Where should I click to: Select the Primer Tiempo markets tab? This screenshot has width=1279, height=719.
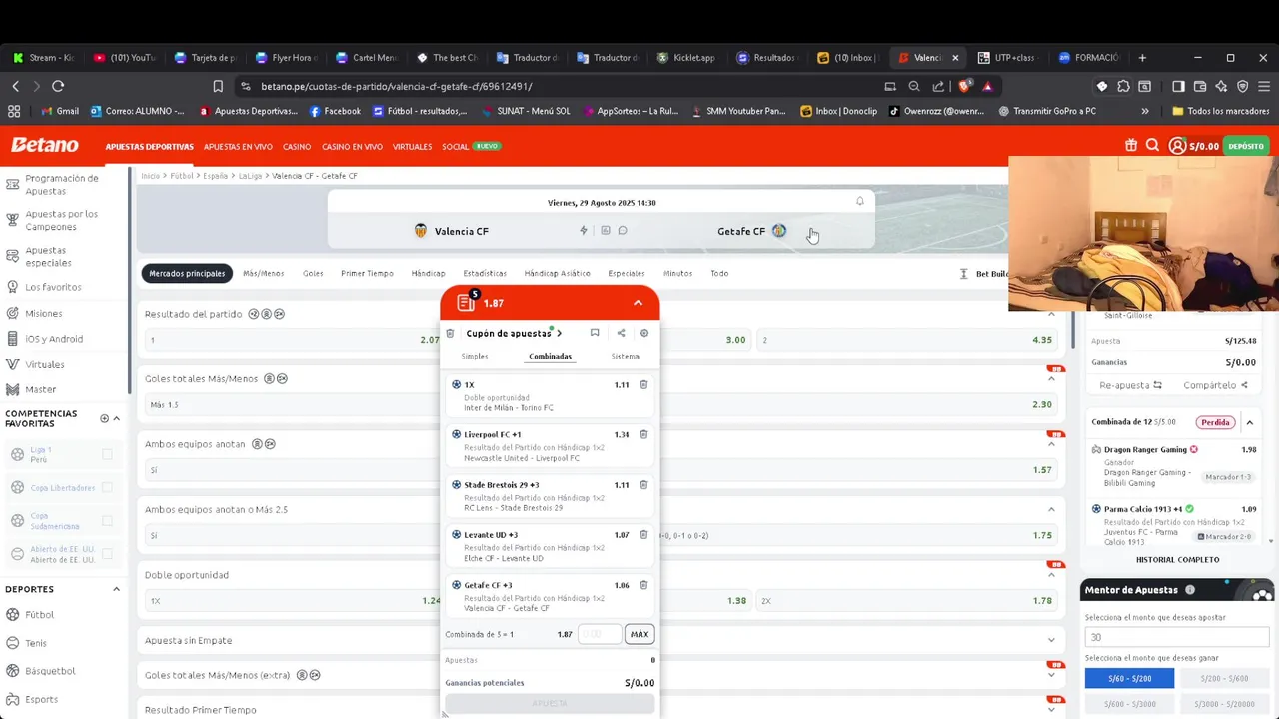click(x=367, y=273)
